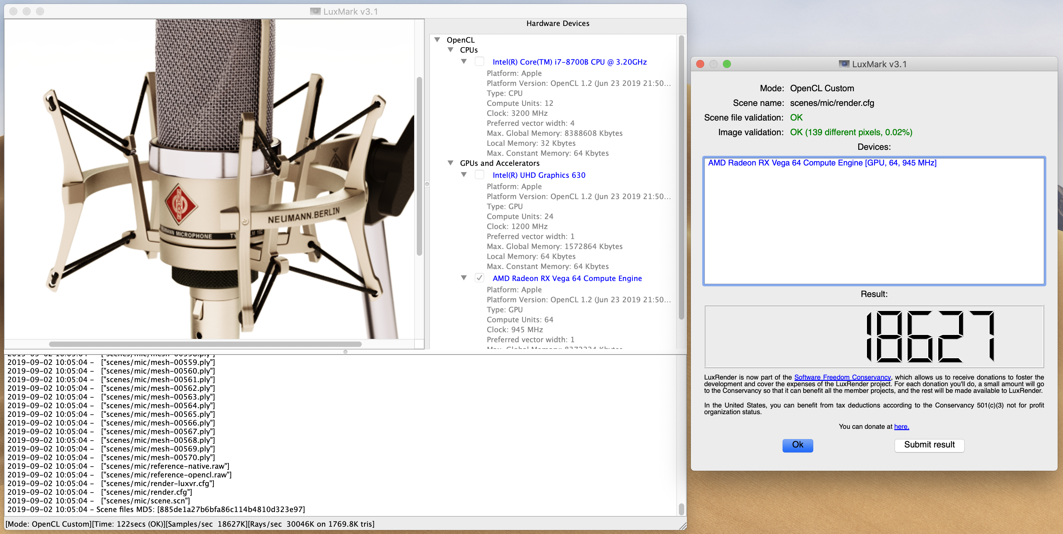This screenshot has width=1063, height=534.
Task: Uncheck AMD Radeon RX Vega 64 device
Action: pos(479,278)
